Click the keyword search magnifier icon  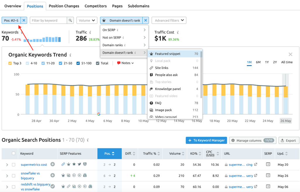[x=70, y=20]
